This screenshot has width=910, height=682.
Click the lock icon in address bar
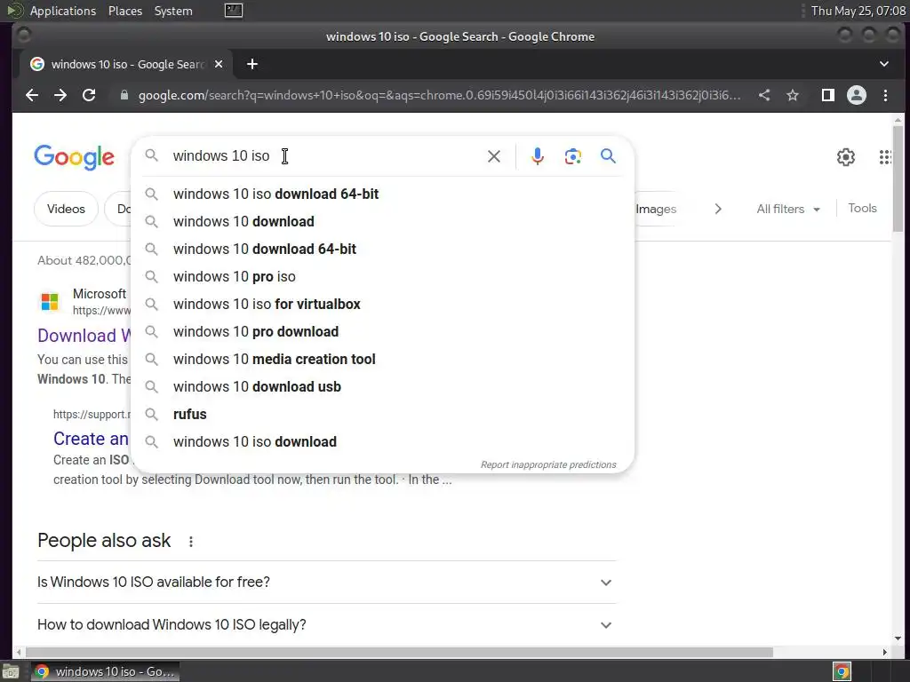tap(124, 95)
